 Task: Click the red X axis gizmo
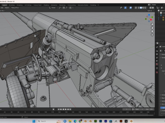pos(151,20)
